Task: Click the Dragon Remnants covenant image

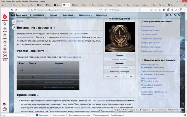Action: (x=120, y=37)
